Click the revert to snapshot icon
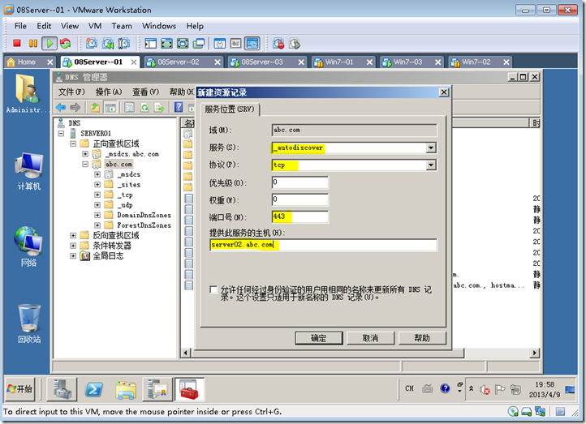Viewport: 586px width, 424px height. (108, 44)
